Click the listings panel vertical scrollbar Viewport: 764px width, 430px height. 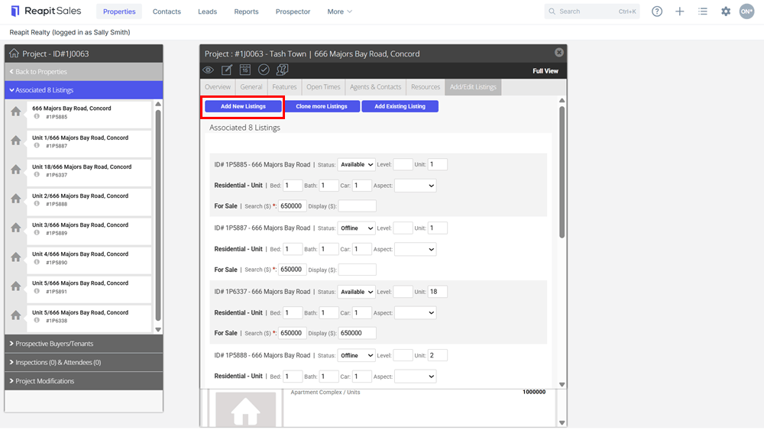(x=562, y=173)
